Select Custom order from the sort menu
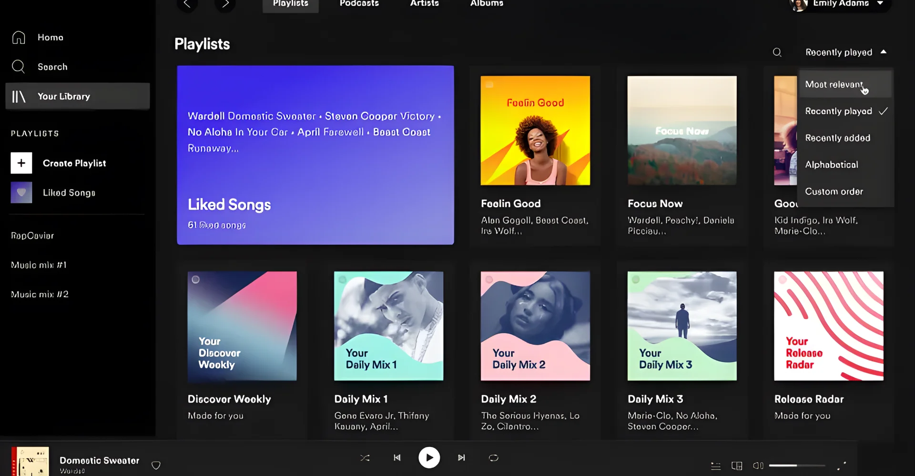 pyautogui.click(x=834, y=191)
